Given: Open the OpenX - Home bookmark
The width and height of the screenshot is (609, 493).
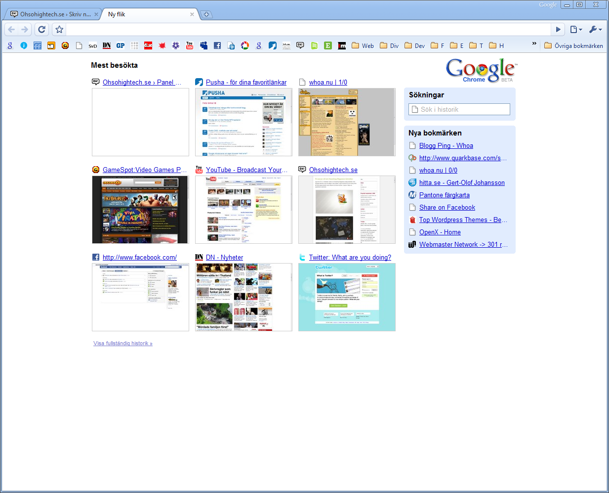Looking at the screenshot, I should click(x=440, y=232).
